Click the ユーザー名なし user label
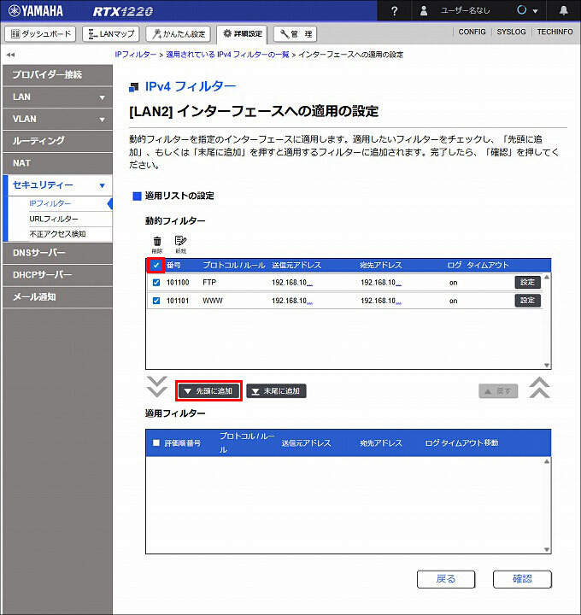The image size is (581, 615). coord(466,10)
